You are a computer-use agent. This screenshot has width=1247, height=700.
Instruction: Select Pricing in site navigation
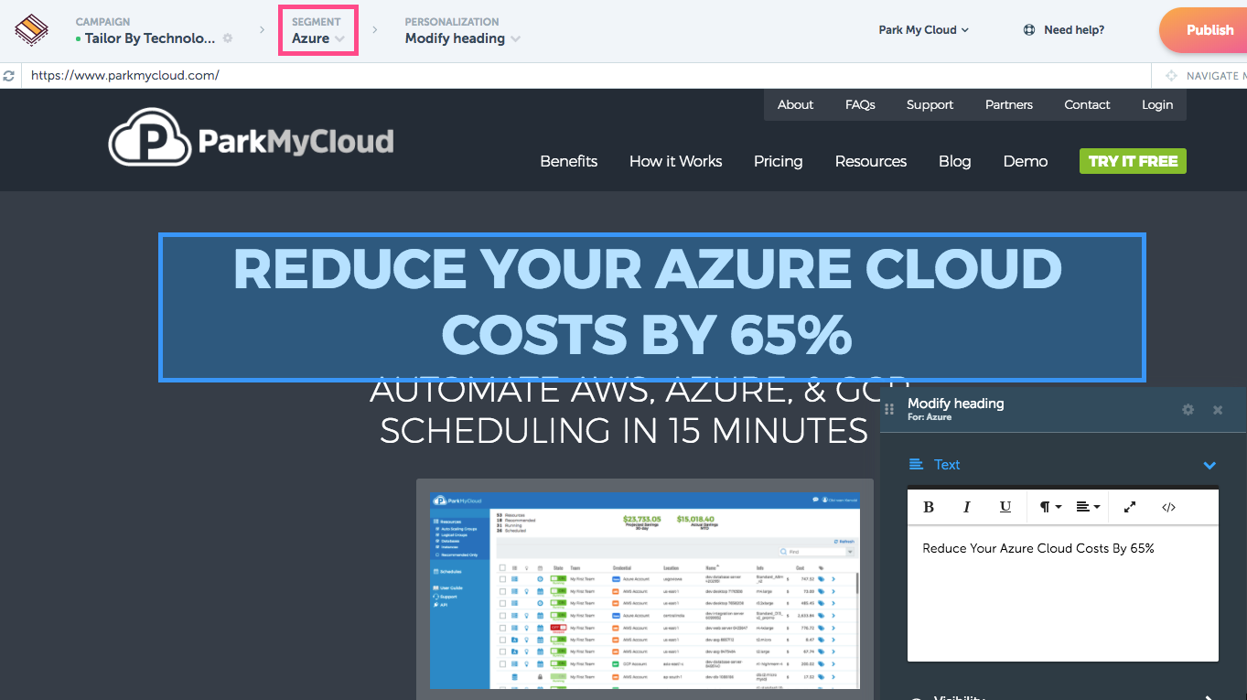[778, 161]
